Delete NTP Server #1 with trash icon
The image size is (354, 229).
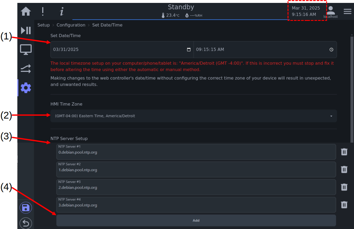coord(344,152)
